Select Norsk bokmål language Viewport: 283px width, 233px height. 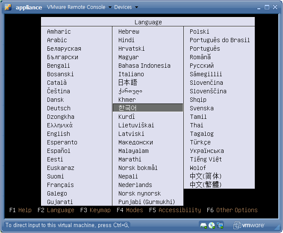click(138, 168)
